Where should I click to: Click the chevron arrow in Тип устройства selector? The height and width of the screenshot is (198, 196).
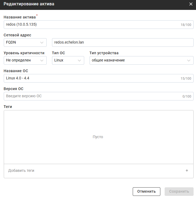[188, 60]
